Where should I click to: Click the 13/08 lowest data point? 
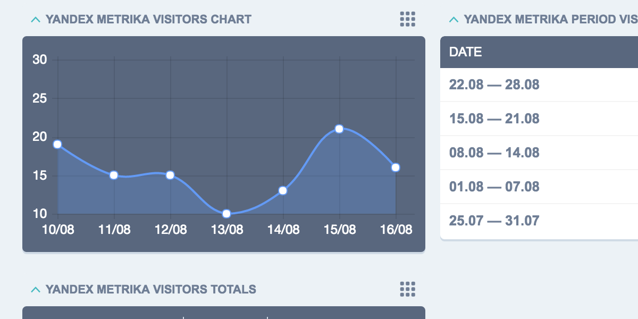coord(226,214)
